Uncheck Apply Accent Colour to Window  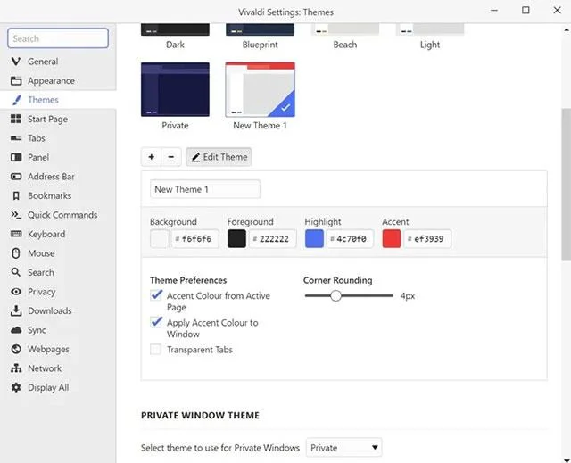click(156, 322)
